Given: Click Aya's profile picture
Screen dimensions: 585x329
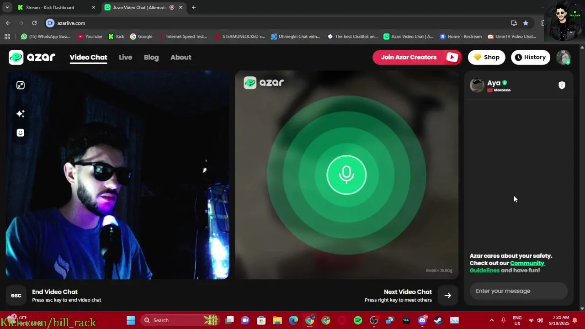Looking at the screenshot, I should (477, 85).
